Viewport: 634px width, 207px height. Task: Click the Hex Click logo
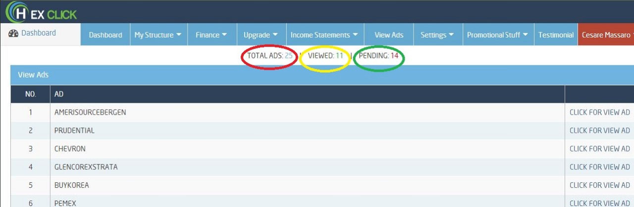click(42, 13)
